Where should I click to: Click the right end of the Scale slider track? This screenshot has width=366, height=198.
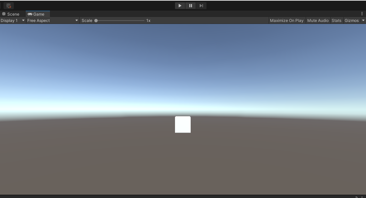[x=143, y=21]
